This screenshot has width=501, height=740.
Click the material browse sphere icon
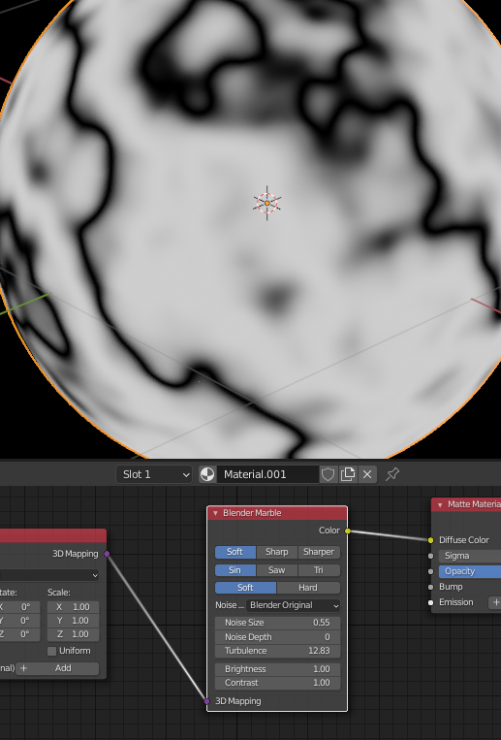(207, 474)
